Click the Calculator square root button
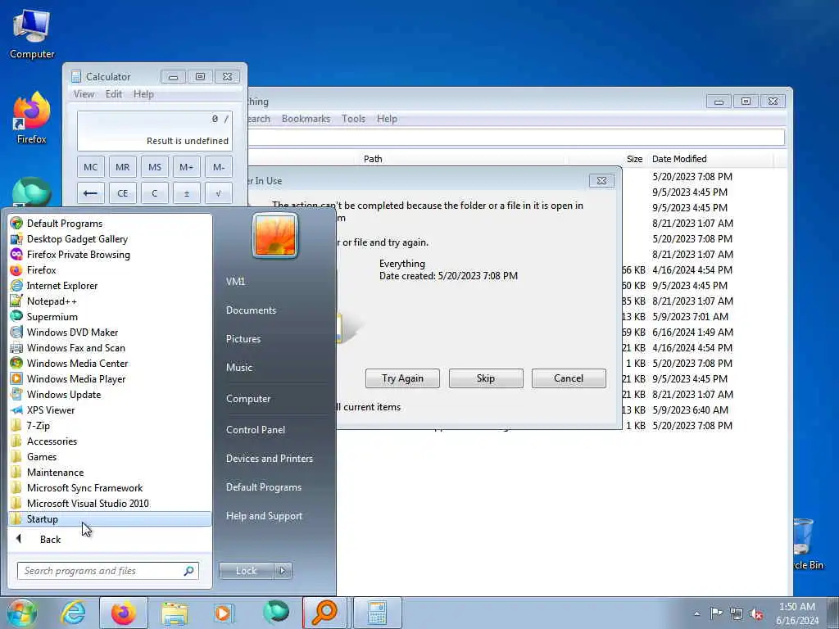The width and height of the screenshot is (839, 629). pos(218,193)
